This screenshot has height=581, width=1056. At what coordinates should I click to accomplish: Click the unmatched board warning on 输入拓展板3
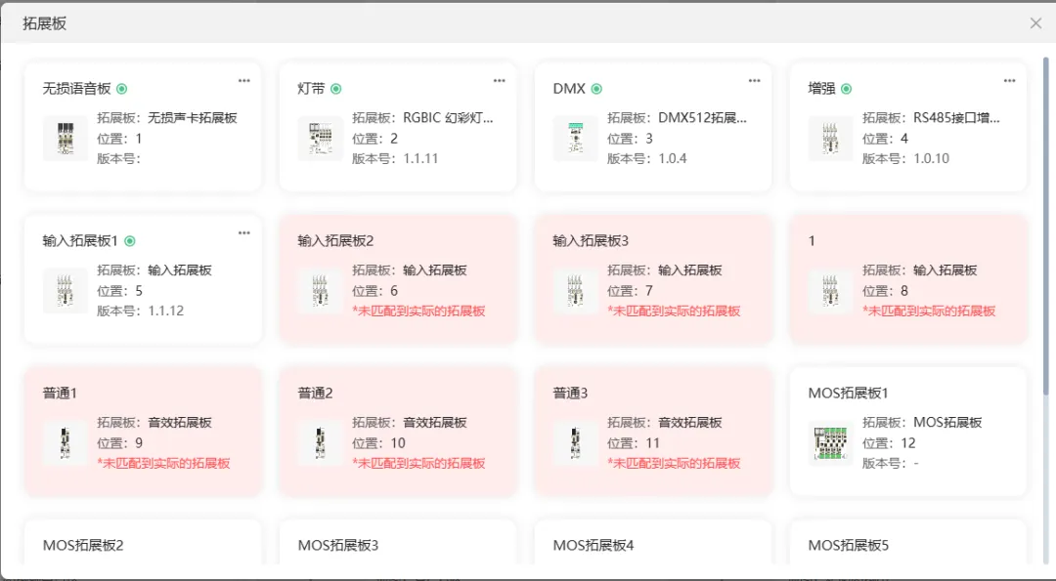click(x=674, y=311)
